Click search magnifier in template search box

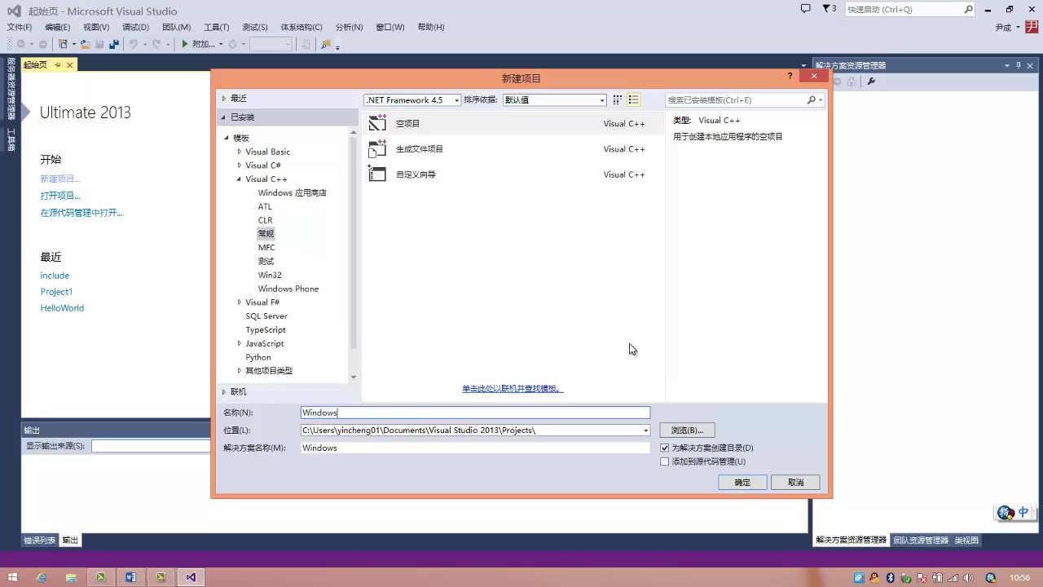812,99
